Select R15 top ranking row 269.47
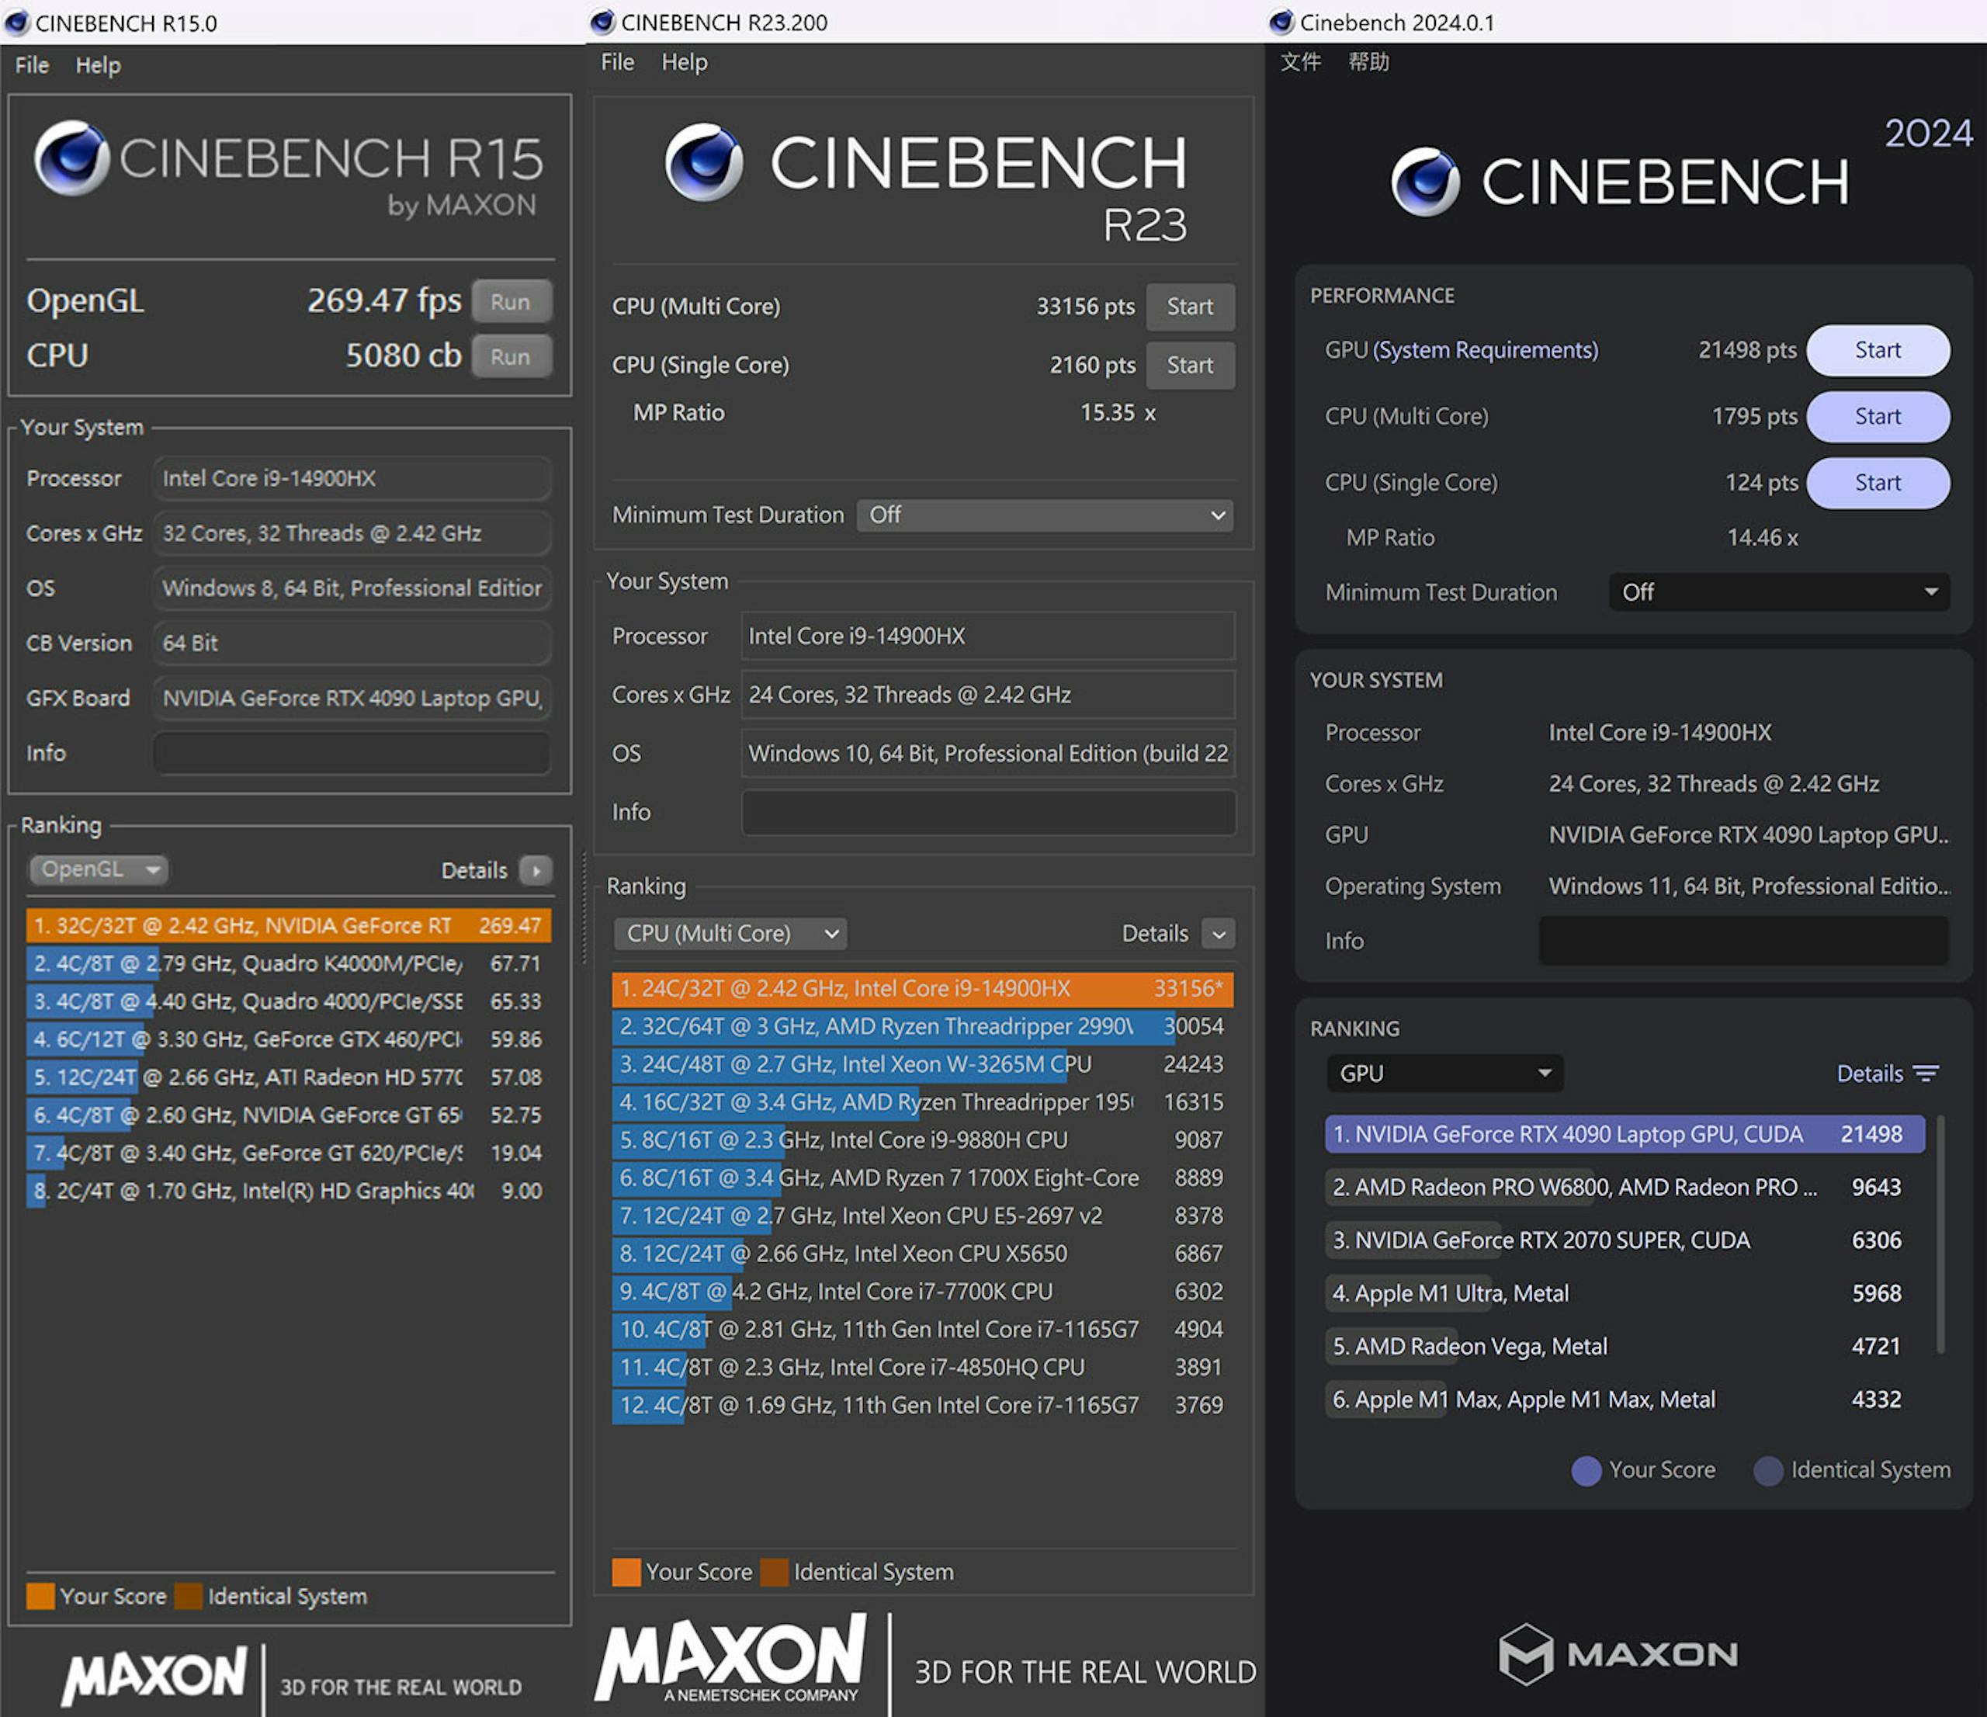1987x1717 pixels. (x=289, y=926)
